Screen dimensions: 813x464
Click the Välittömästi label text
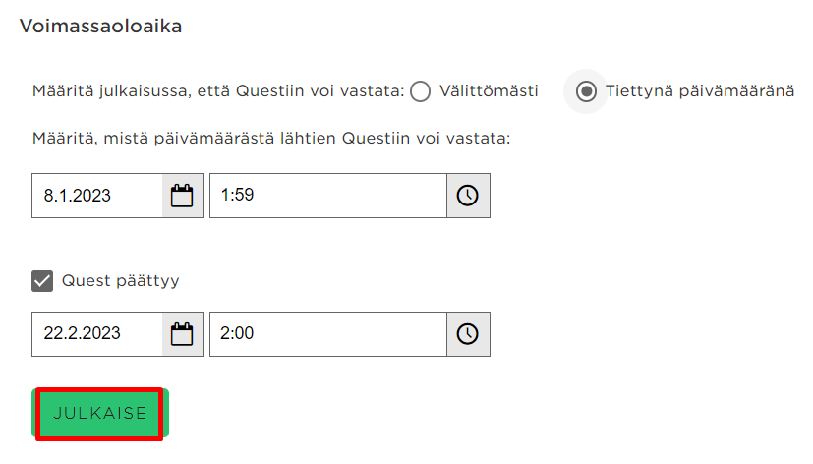tap(489, 91)
